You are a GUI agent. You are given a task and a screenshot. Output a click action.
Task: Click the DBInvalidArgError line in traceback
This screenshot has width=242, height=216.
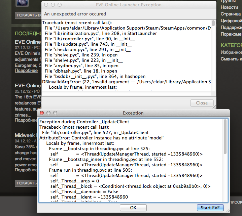click(x=125, y=82)
